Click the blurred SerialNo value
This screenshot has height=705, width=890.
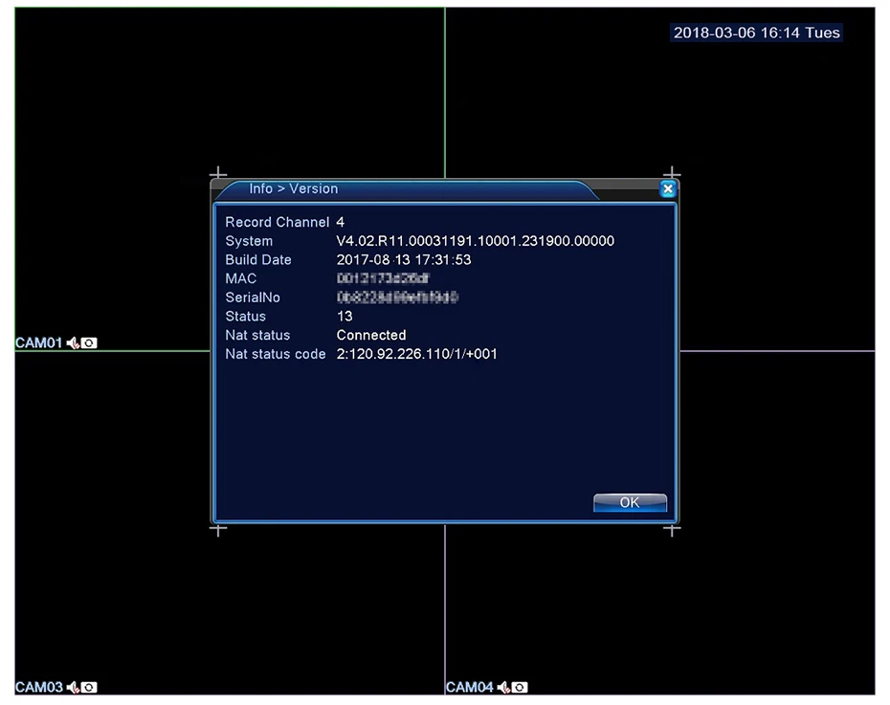click(x=397, y=297)
